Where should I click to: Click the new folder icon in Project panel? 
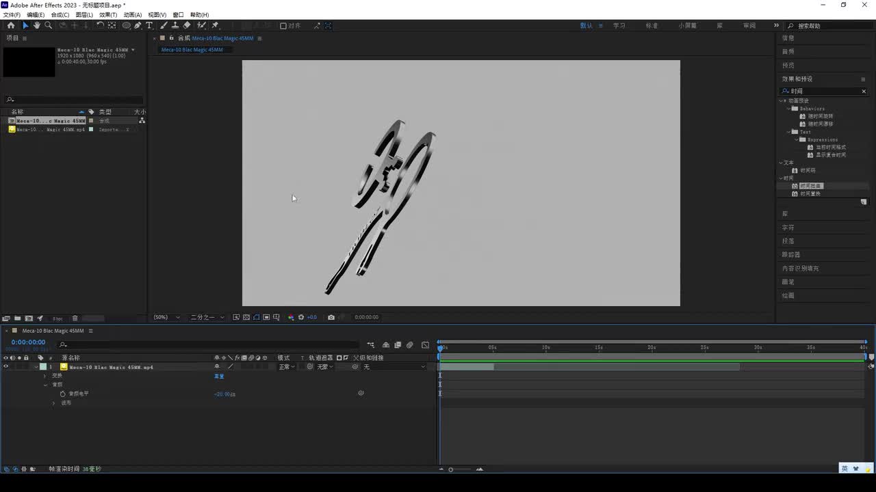coord(17,318)
